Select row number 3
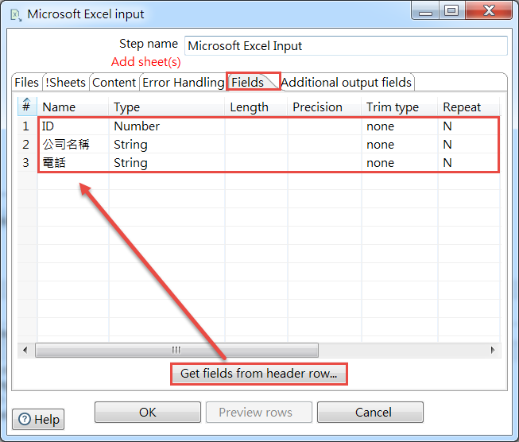 [26, 162]
